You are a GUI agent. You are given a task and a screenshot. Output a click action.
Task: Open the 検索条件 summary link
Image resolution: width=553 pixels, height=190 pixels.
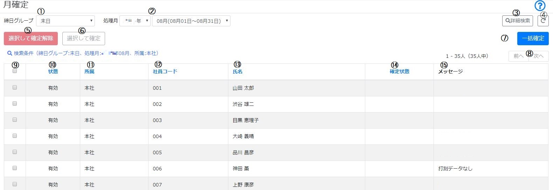click(83, 53)
